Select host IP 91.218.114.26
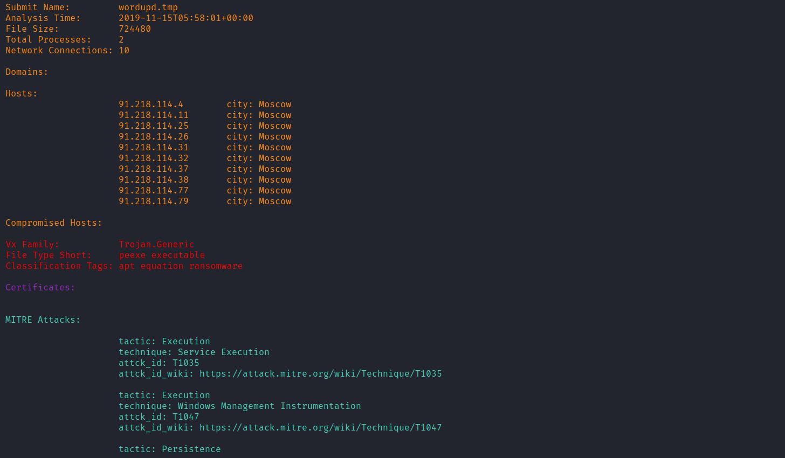785x458 pixels. pos(154,137)
